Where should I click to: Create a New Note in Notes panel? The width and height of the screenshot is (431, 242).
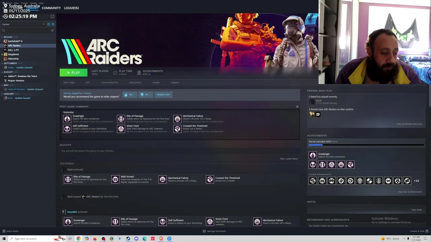(x=417, y=210)
